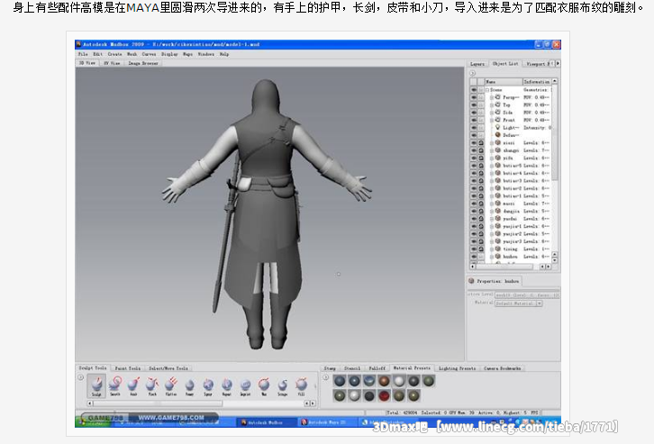This screenshot has height=444, width=654.
Task: Hide the yaodai mesh with eye icon
Action: pos(474,219)
